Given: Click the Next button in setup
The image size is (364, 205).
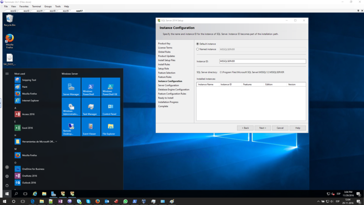Looking at the screenshot, I should pos(262,128).
